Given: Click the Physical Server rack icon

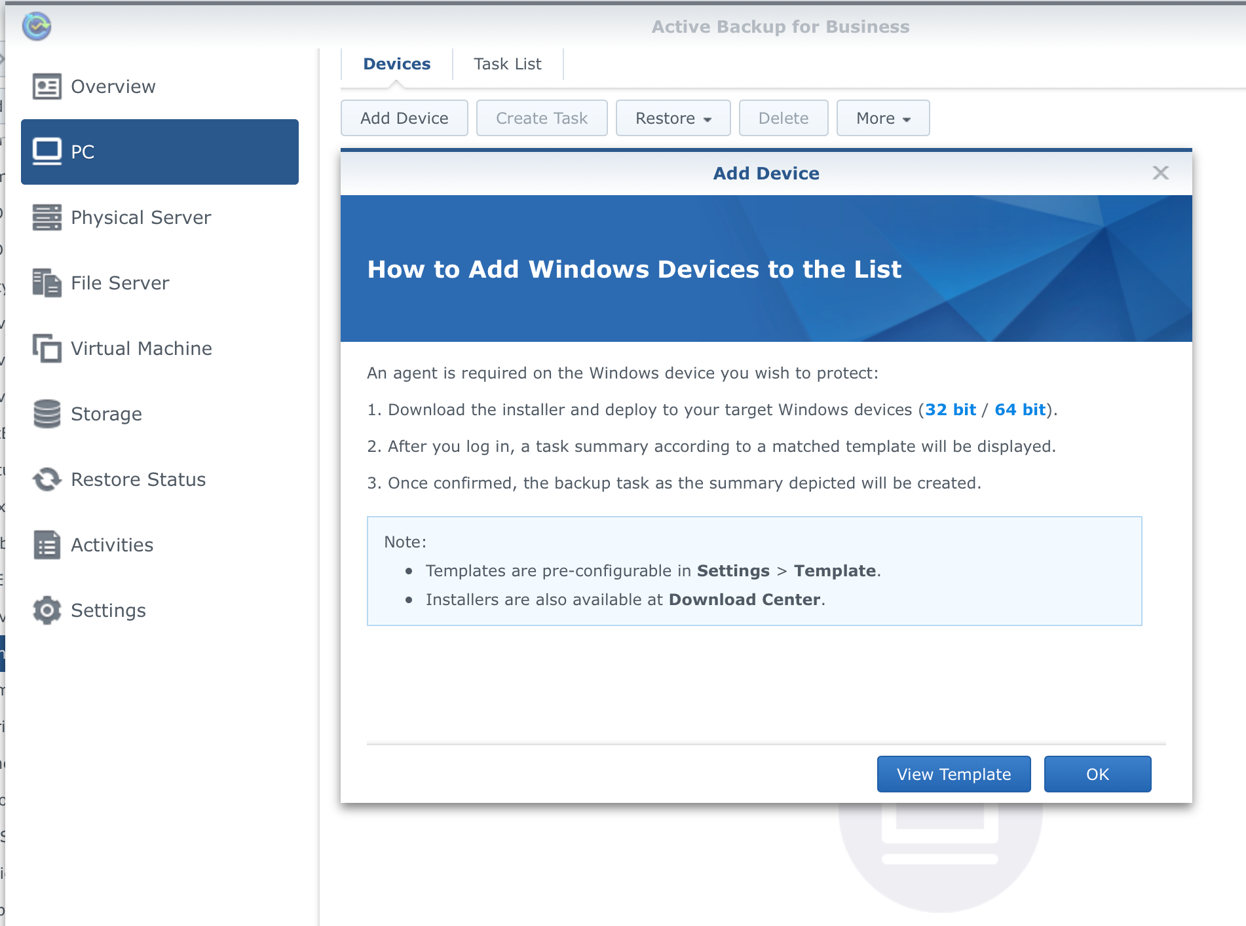Looking at the screenshot, I should point(47,217).
